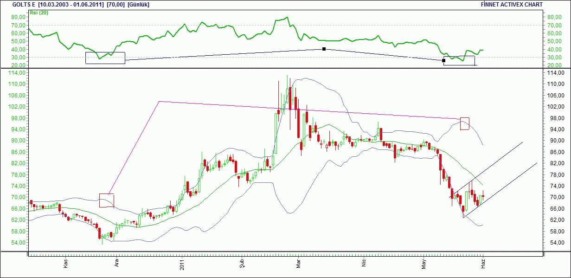
Task: Click the May month label
Action: (x=423, y=264)
